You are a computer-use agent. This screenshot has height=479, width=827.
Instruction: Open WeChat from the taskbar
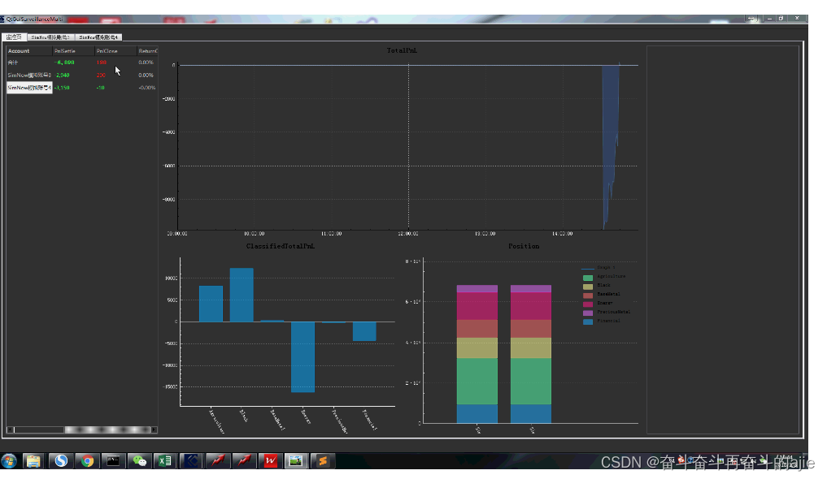pyautogui.click(x=139, y=461)
